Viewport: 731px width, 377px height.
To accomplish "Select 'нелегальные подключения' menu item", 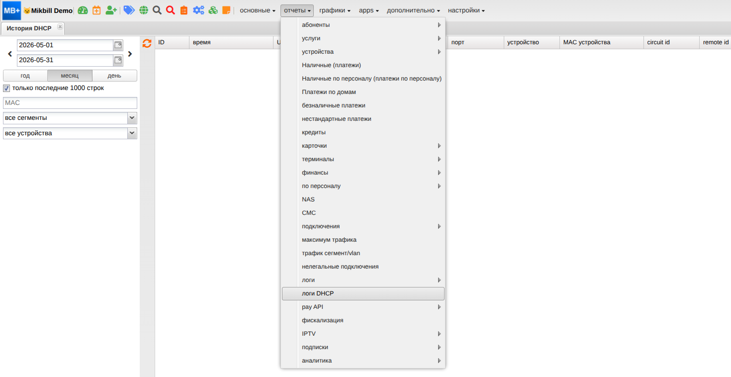I will pos(363,267).
